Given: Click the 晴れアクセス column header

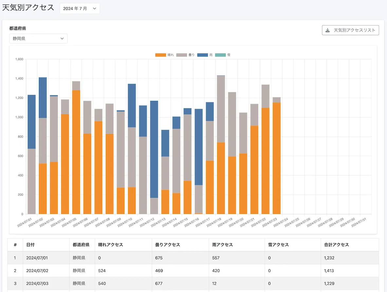Looking at the screenshot, I should pos(111,245).
